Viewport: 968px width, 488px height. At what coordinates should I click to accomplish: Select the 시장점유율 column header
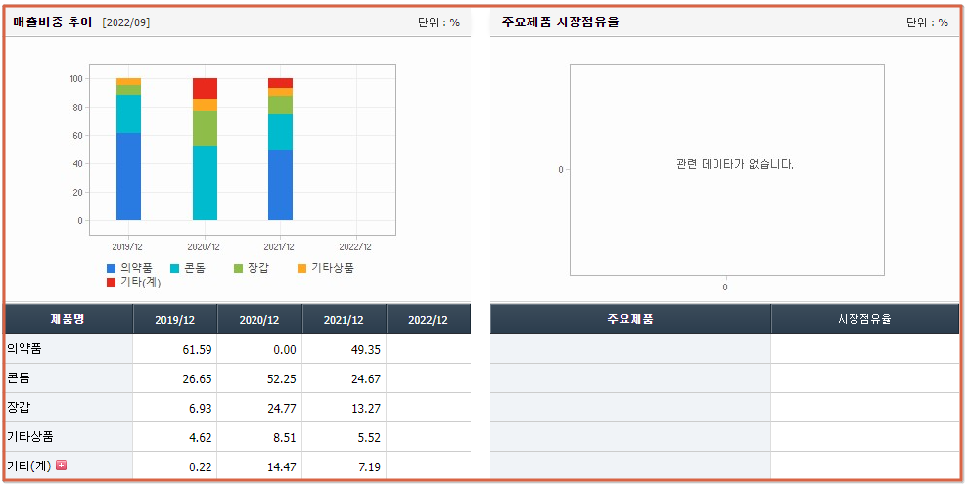[865, 320]
